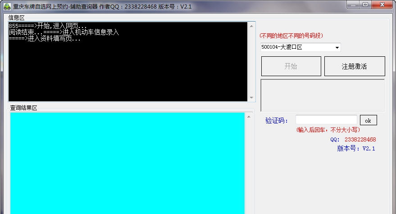396x214 pixels.
Task: Click the 开始 button
Action: (x=291, y=66)
